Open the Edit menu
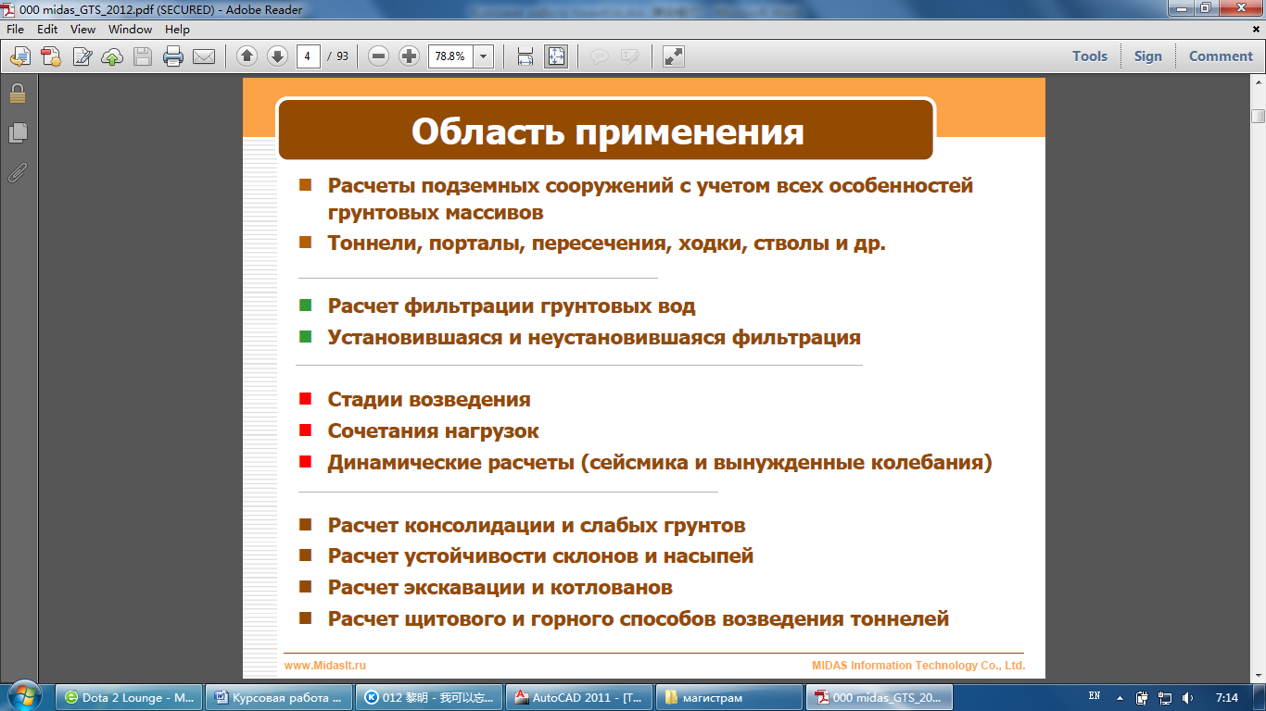Viewport: 1266px width, 711px height. tap(47, 30)
